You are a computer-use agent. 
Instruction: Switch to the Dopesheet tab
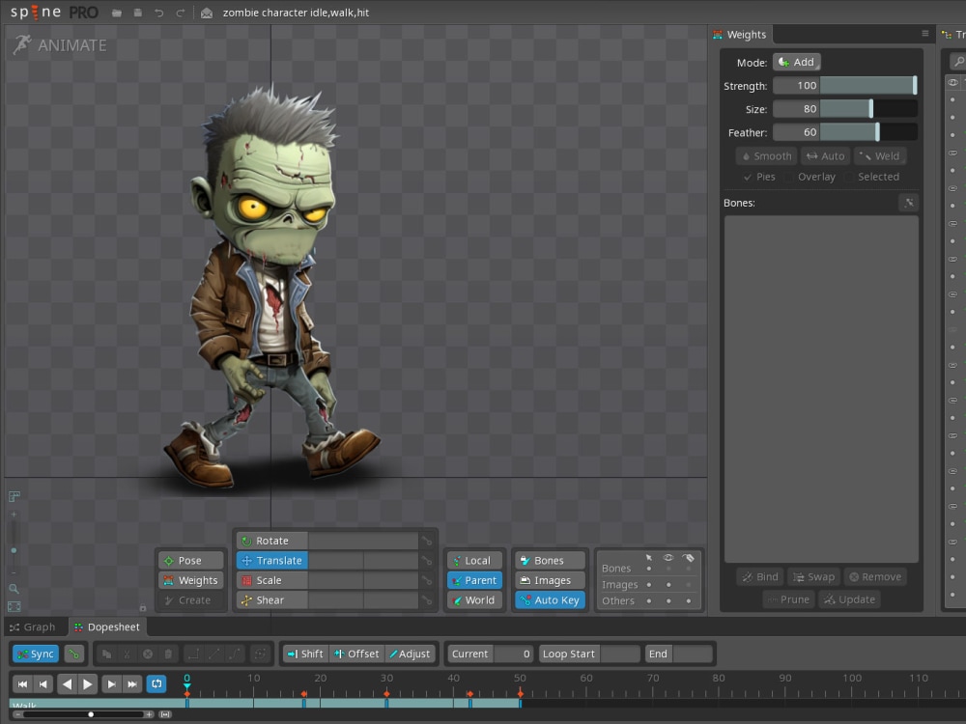tap(107, 627)
